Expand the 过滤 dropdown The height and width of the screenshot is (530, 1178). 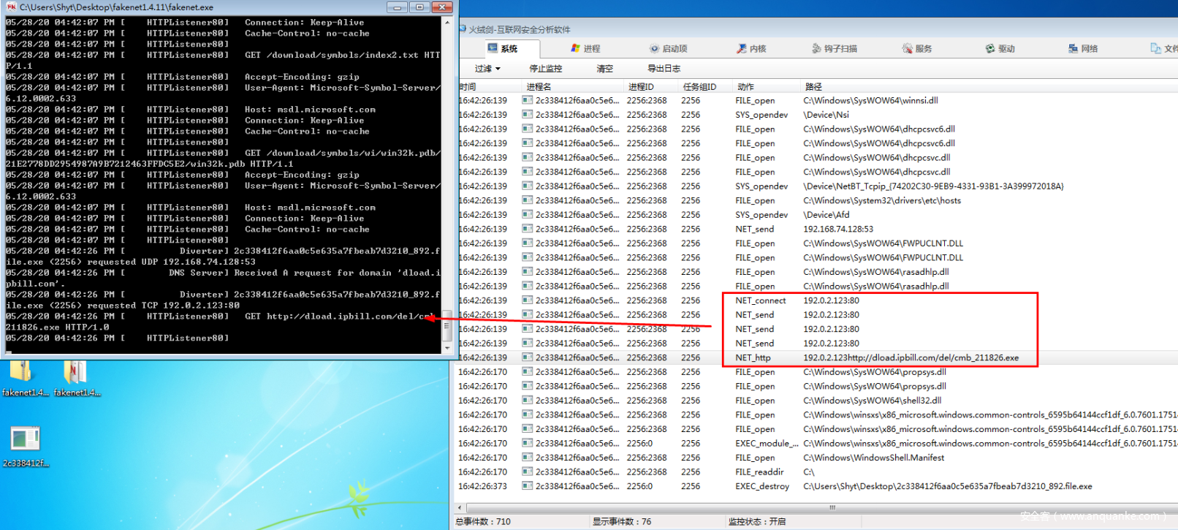(487, 69)
